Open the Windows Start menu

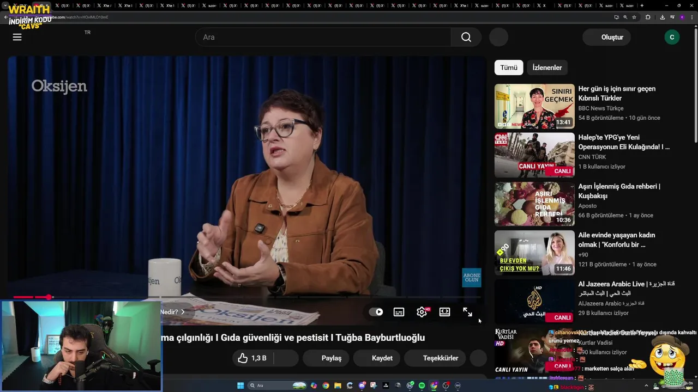(x=240, y=385)
